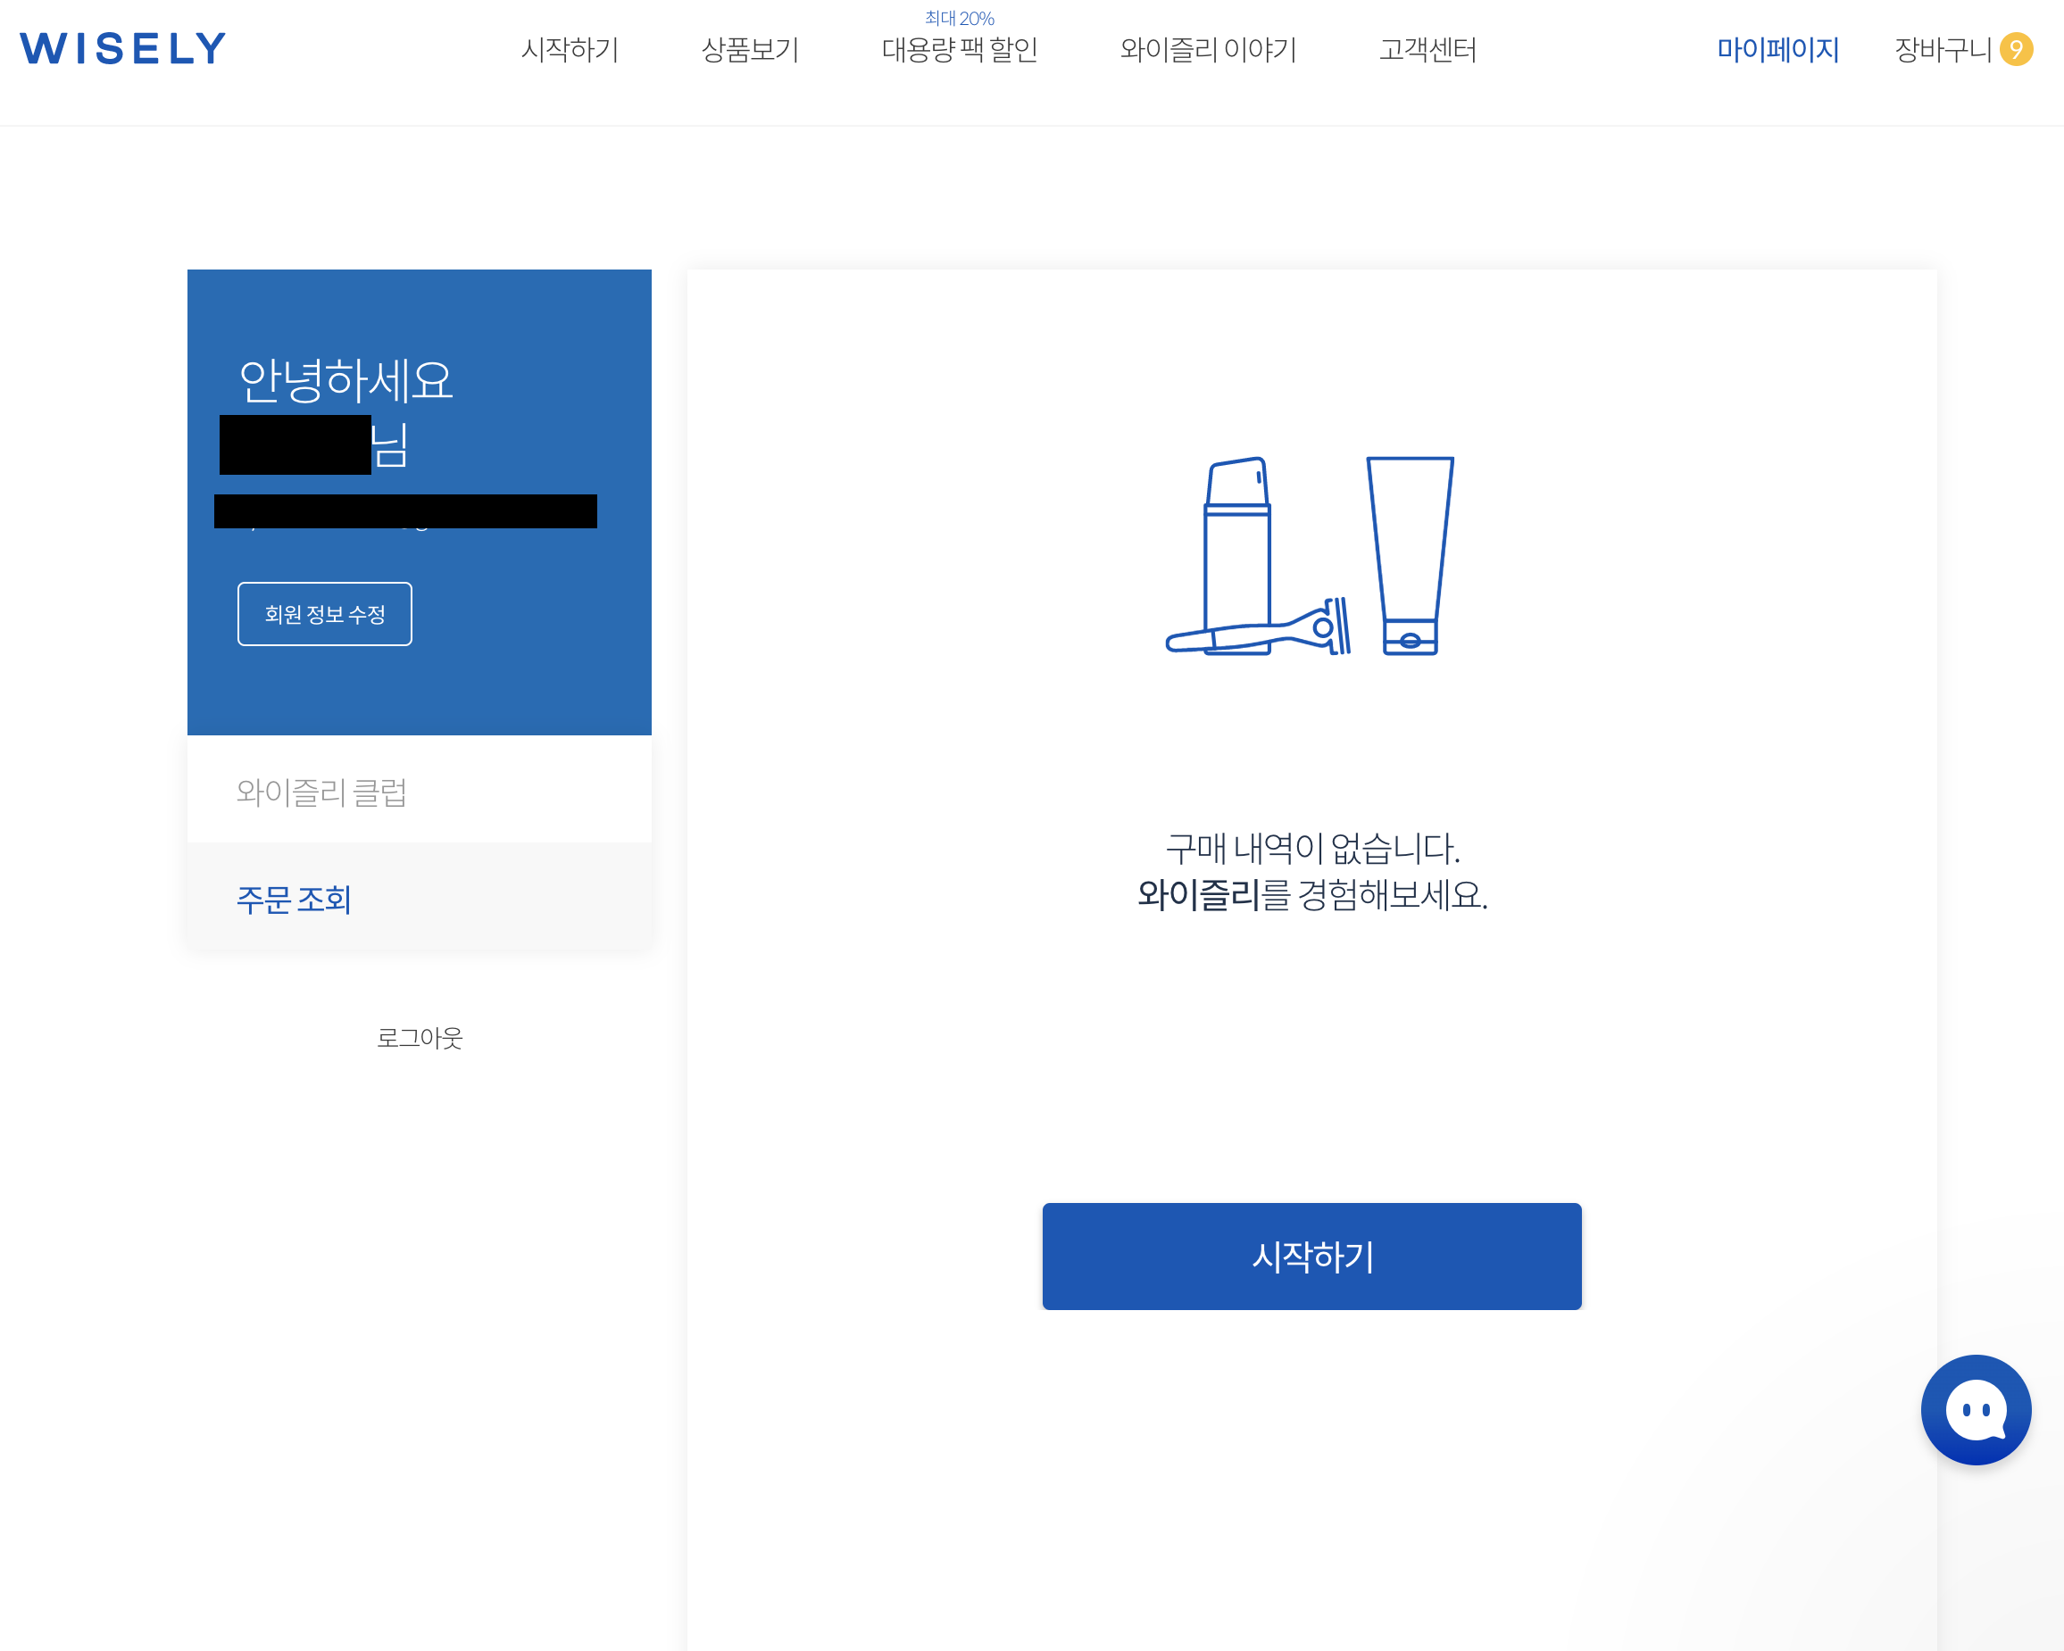Click the 최대 20% discount label

(960, 17)
